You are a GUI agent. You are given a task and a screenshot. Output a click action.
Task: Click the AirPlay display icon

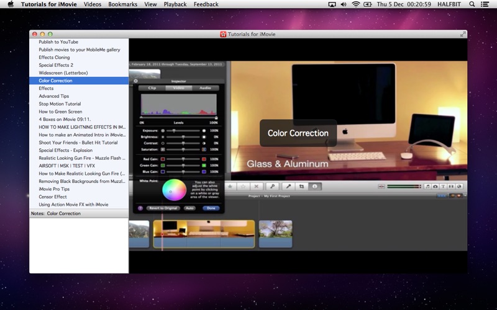tap(332, 4)
